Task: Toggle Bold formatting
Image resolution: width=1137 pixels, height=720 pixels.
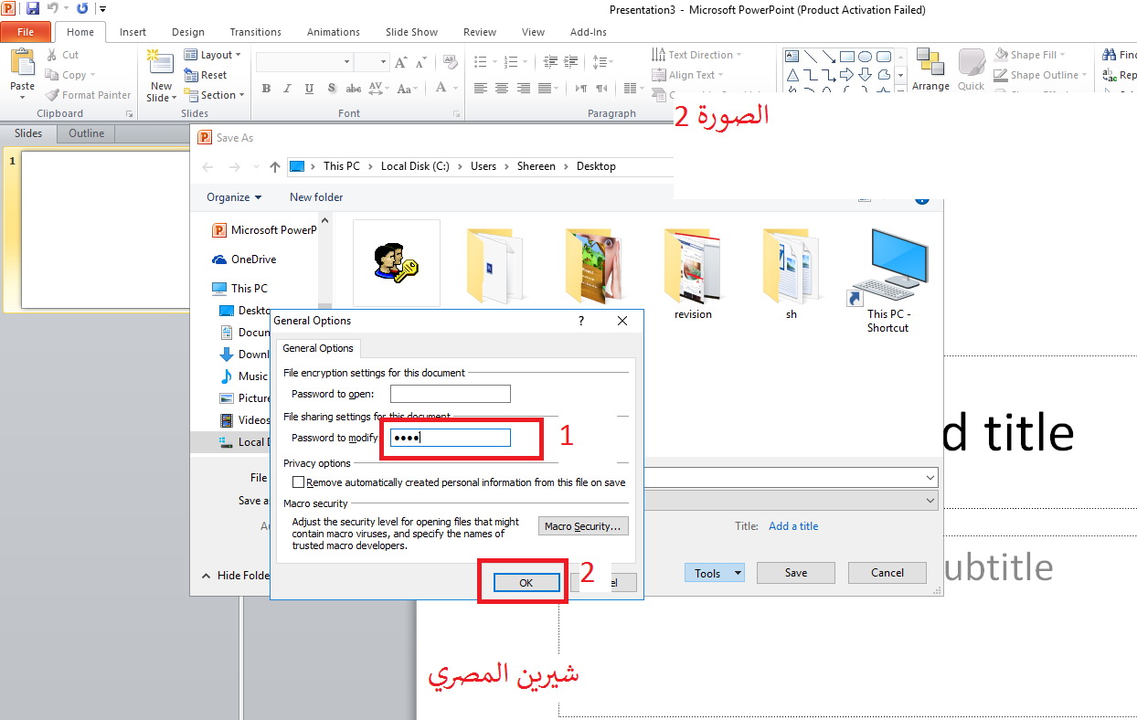Action: [266, 89]
